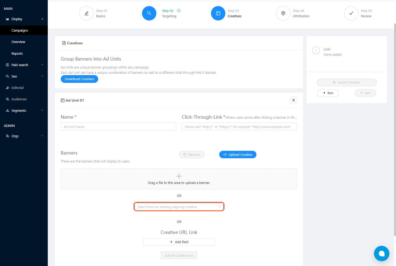Click the Step 02 Targeting magnifier icon
Image resolution: width=396 pixels, height=266 pixels.
click(x=149, y=13)
